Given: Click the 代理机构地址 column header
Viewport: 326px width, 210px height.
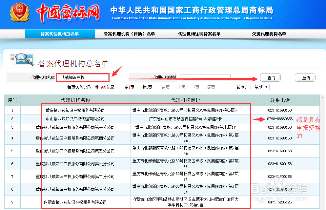Looking at the screenshot, I should tap(186, 100).
